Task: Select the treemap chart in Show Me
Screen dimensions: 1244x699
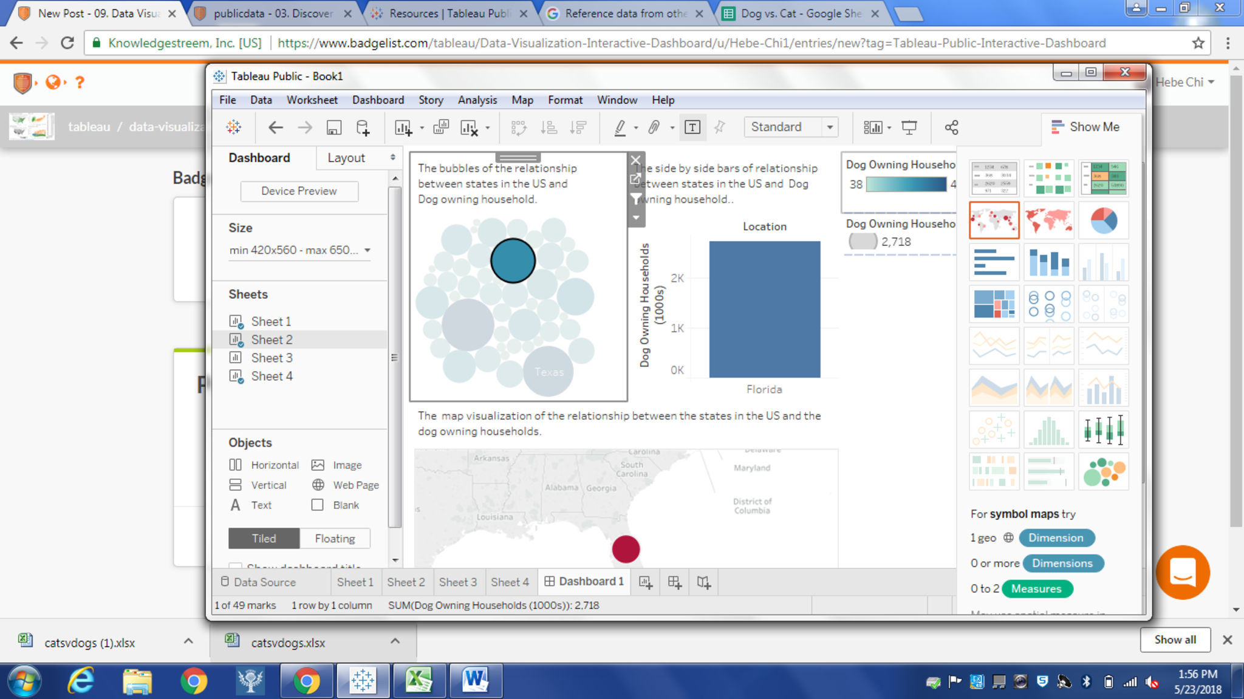Action: pos(994,304)
